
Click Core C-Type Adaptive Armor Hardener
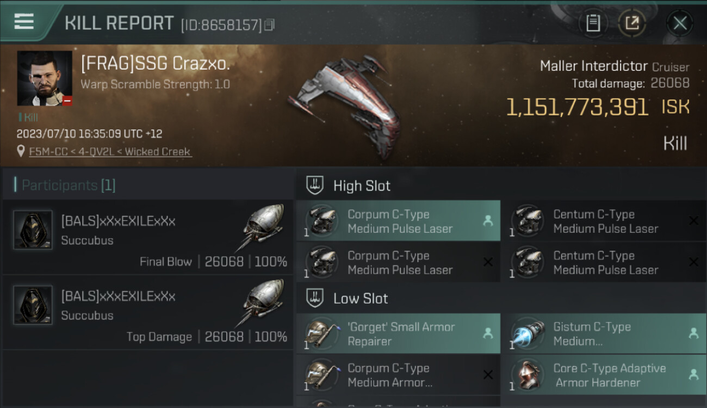(x=604, y=375)
